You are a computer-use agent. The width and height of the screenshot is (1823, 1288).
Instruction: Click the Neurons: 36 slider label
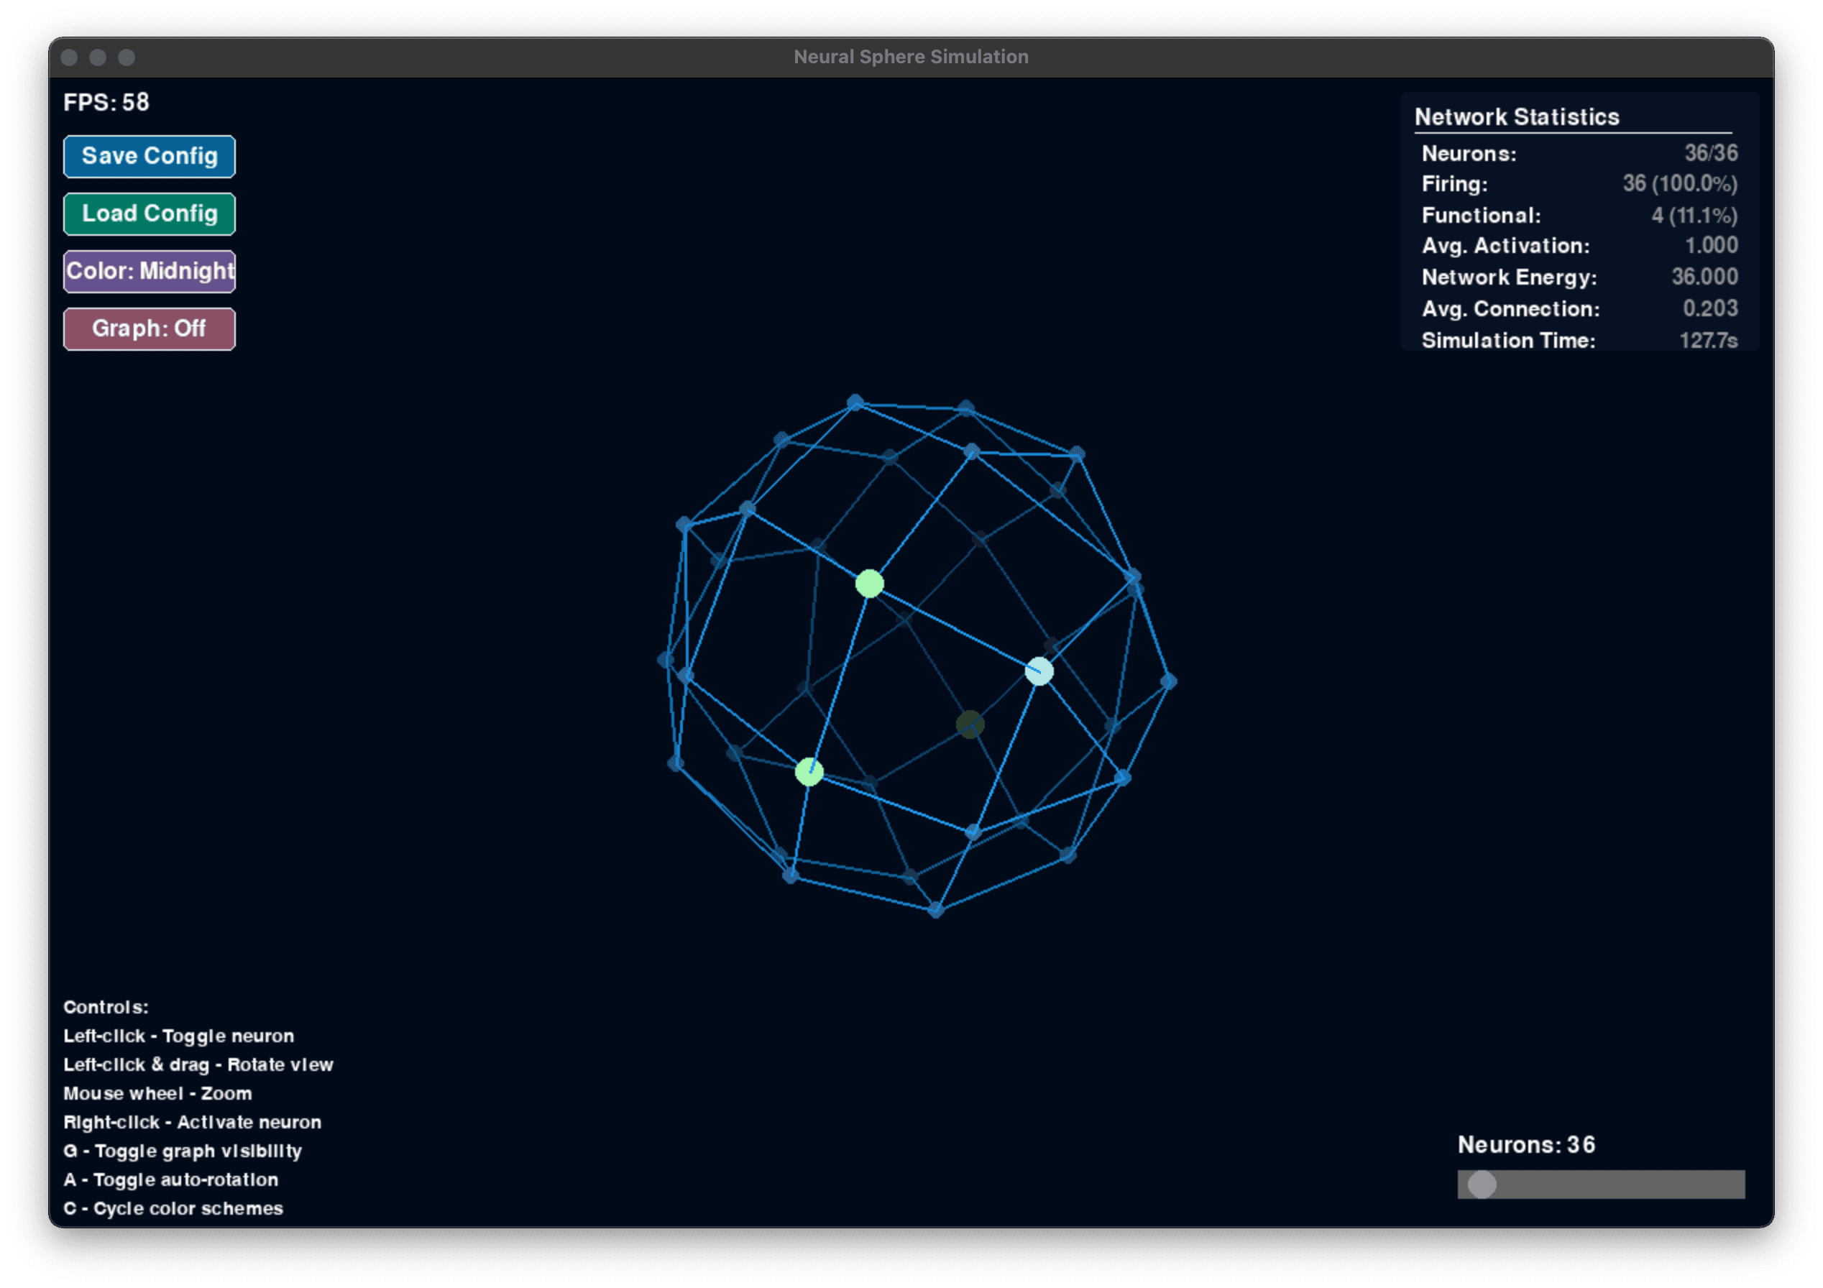pyautogui.click(x=1526, y=1144)
